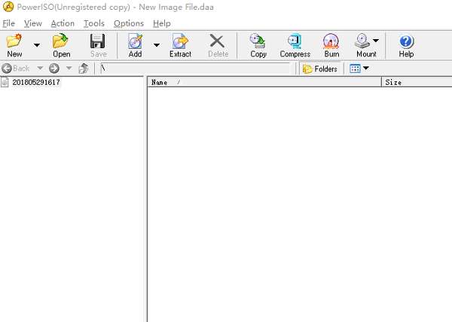
Task: Open the Tools menu
Action: pyautogui.click(x=94, y=23)
